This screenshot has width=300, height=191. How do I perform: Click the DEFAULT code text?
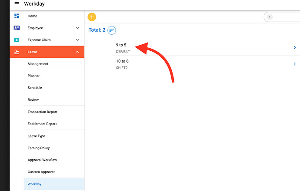pyautogui.click(x=123, y=52)
